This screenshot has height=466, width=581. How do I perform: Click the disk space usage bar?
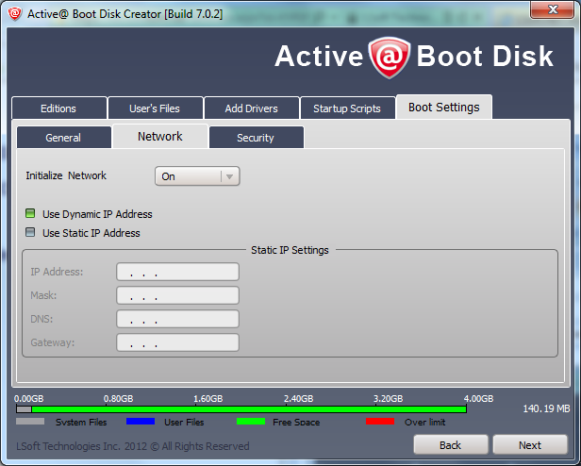click(x=241, y=409)
